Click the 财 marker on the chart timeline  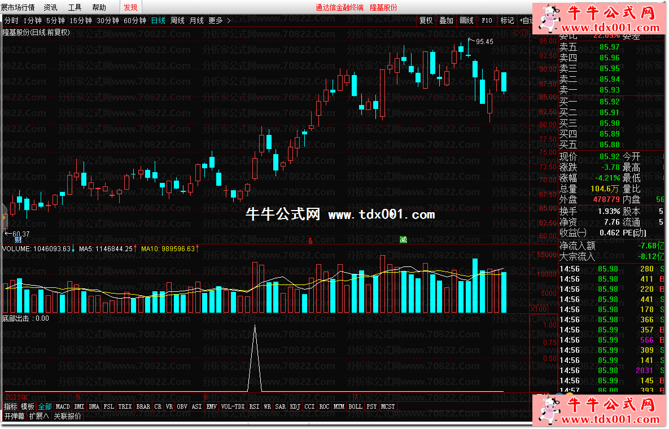coord(18,240)
